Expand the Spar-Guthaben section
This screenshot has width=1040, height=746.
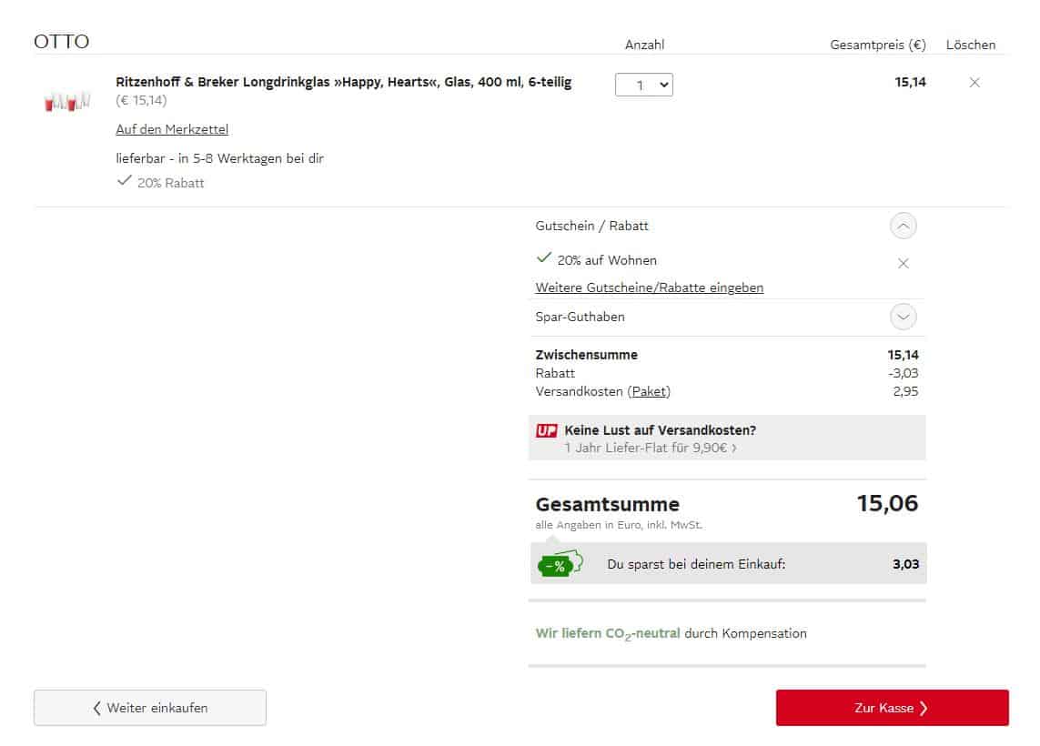(903, 317)
